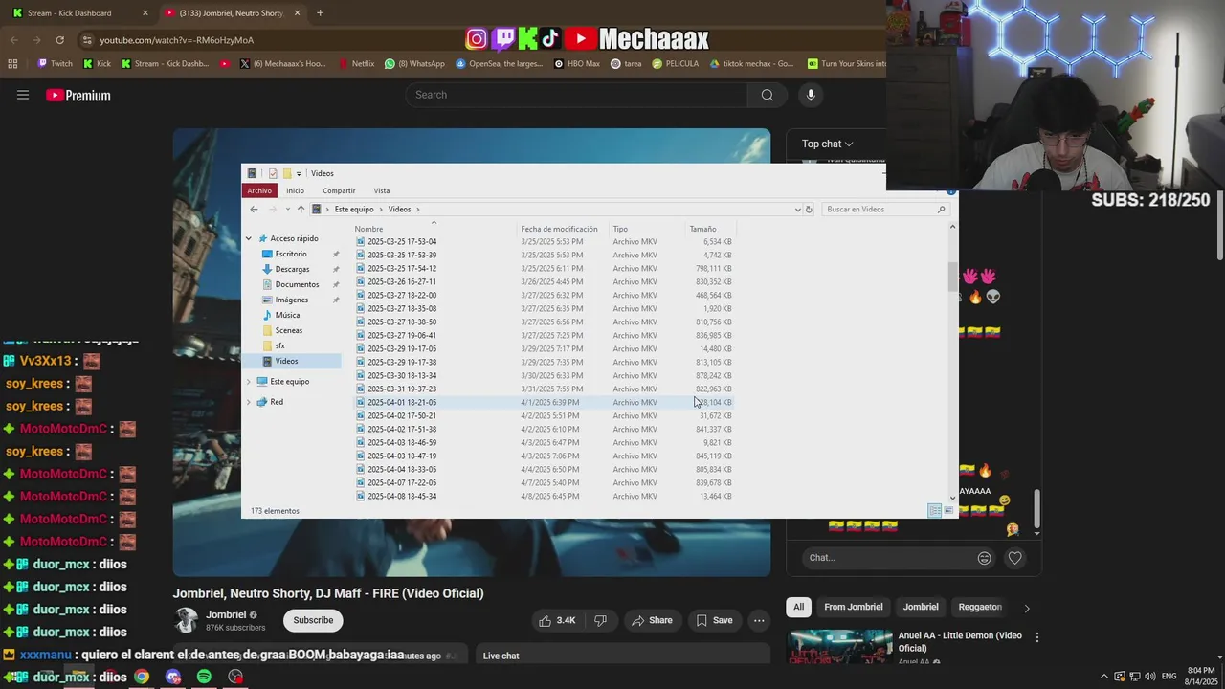The image size is (1225, 689).
Task: Click the Jombriel channel name link
Action: tap(226, 614)
